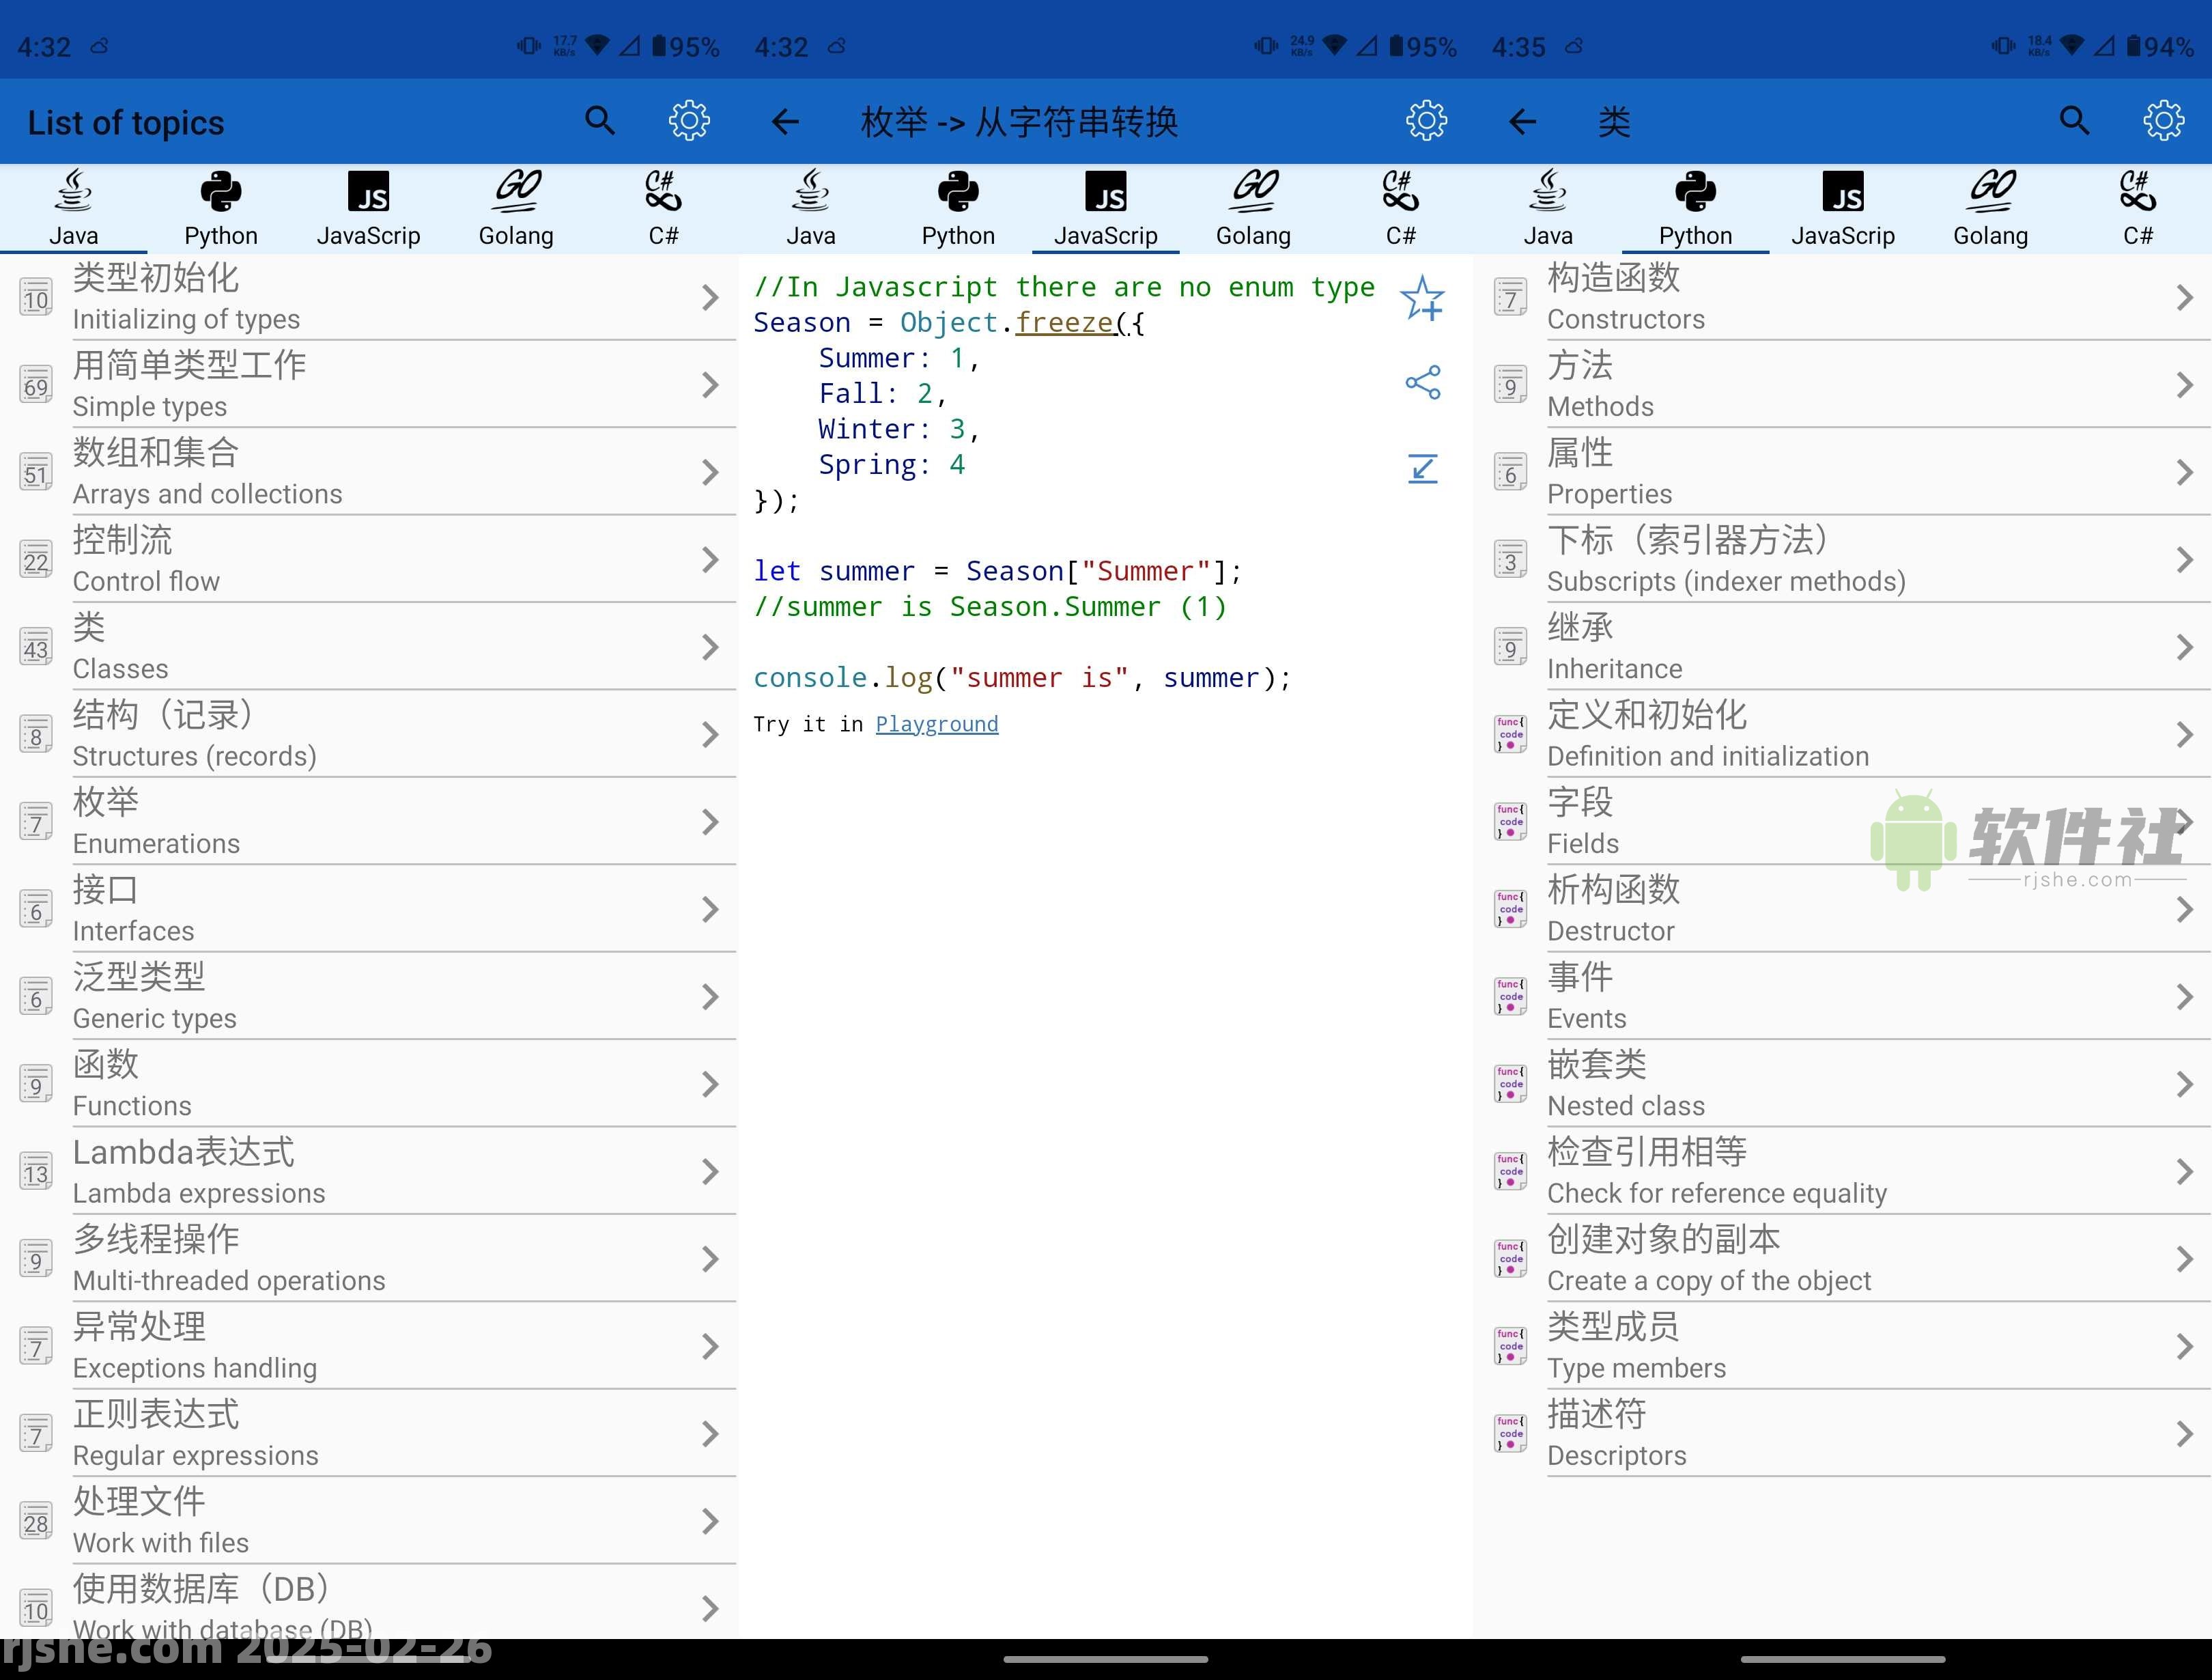
Task: Expand Lambda expressions topic chevron
Action: coord(710,1172)
